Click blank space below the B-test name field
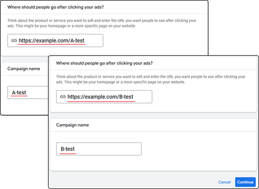Viewport: 259px width, 189px height. [x=149, y=163]
